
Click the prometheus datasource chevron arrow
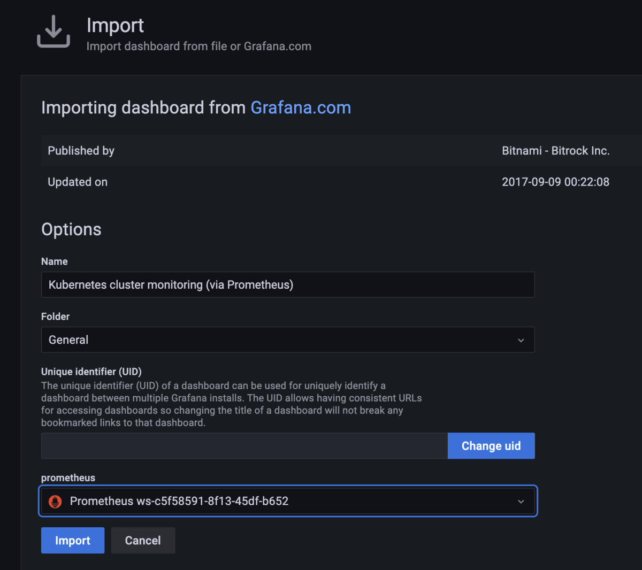coord(521,502)
